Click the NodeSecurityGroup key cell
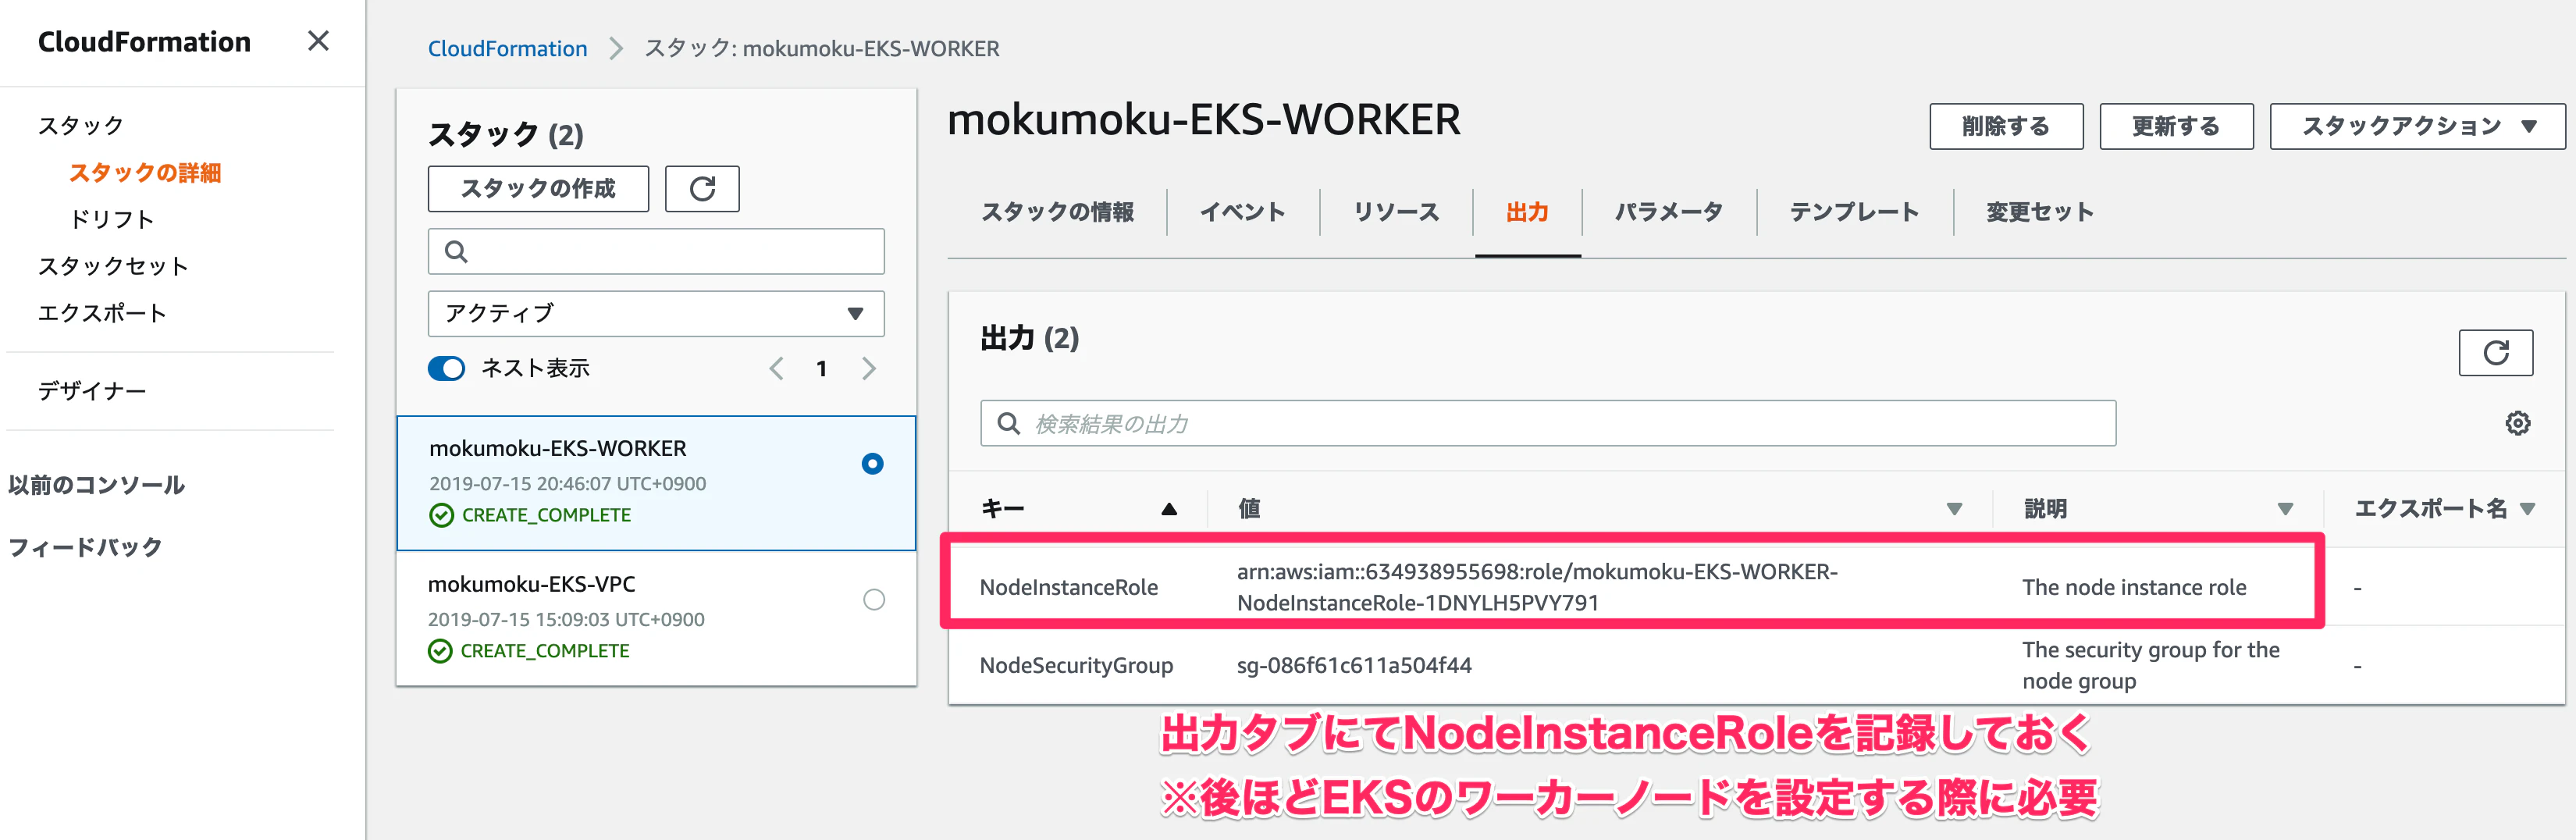 tap(1076, 666)
